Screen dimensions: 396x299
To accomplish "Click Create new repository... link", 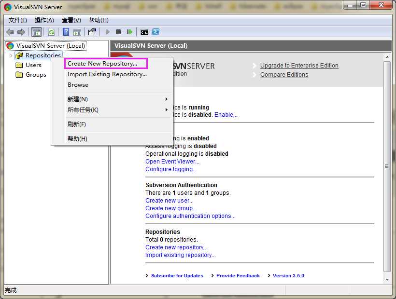I will [x=176, y=247].
